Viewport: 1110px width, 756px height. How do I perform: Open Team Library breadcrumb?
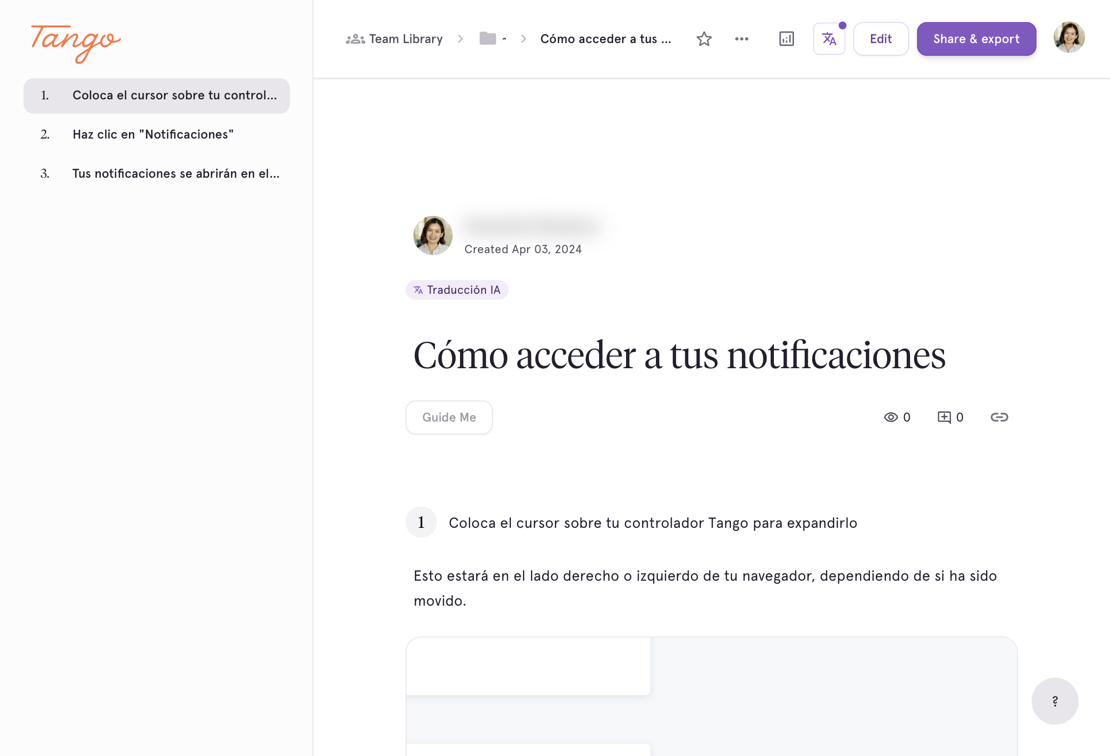pyautogui.click(x=394, y=39)
